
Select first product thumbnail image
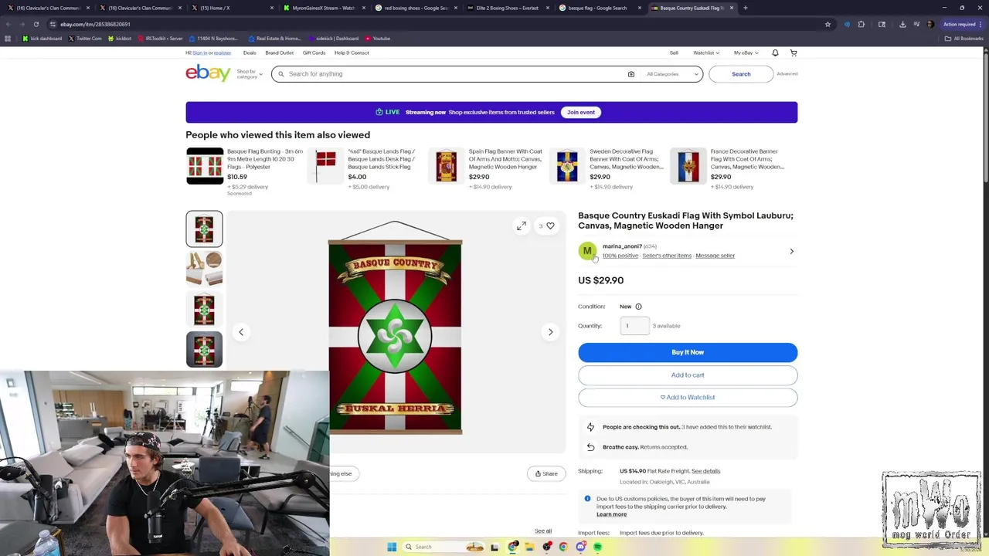point(204,229)
